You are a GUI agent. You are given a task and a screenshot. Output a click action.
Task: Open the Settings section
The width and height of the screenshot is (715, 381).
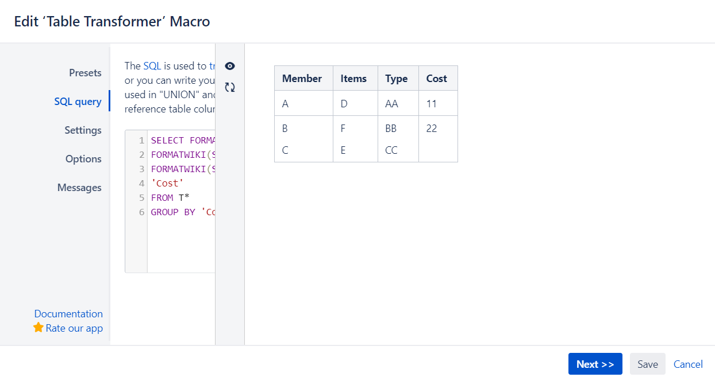coord(83,130)
